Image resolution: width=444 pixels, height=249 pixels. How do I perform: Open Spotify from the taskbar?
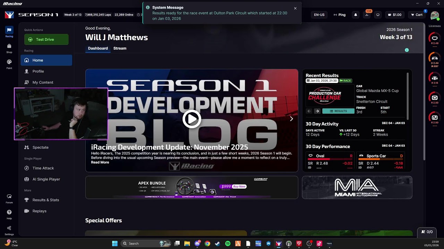[x=228, y=243]
